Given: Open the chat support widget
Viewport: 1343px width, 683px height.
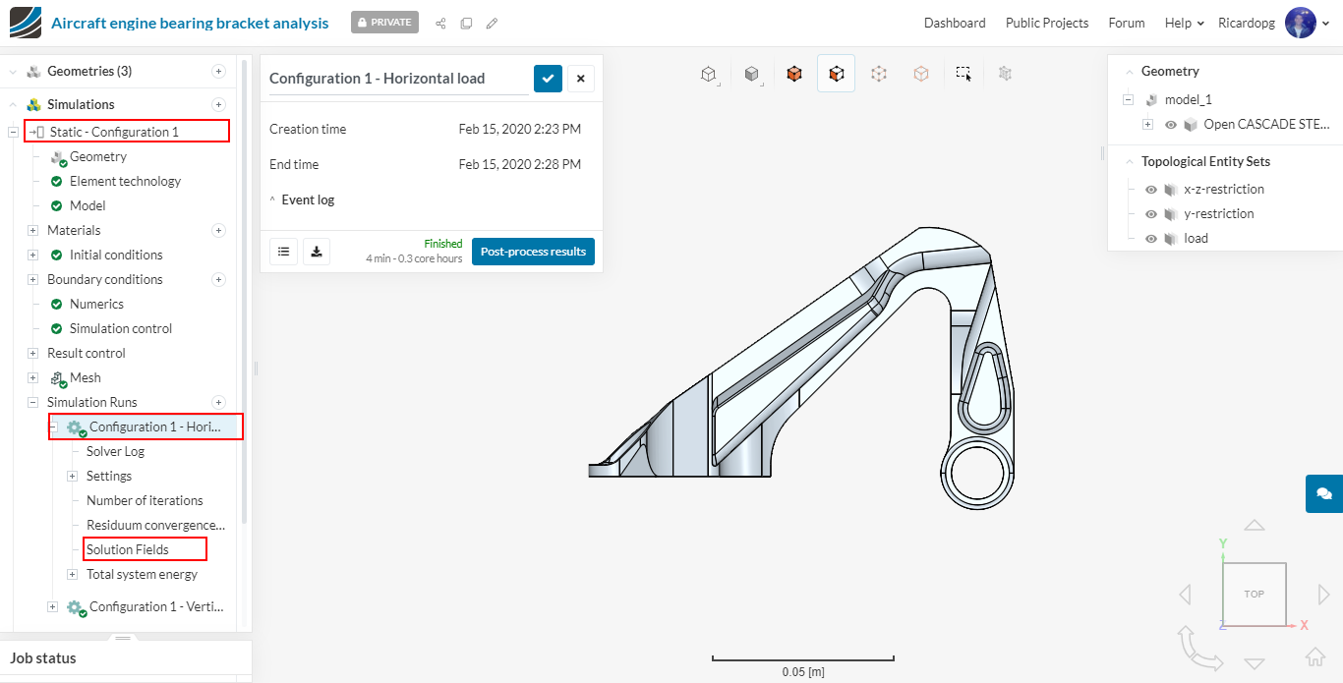Looking at the screenshot, I should [x=1323, y=493].
